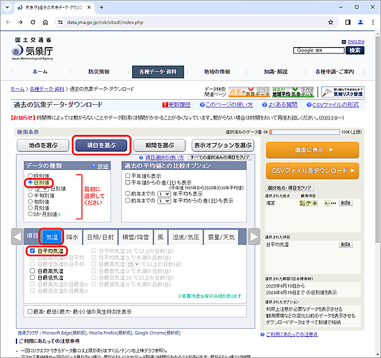Open the 過去の気象データ検索 orange banner
The width and height of the screenshot is (381, 358).
click(x=249, y=92)
